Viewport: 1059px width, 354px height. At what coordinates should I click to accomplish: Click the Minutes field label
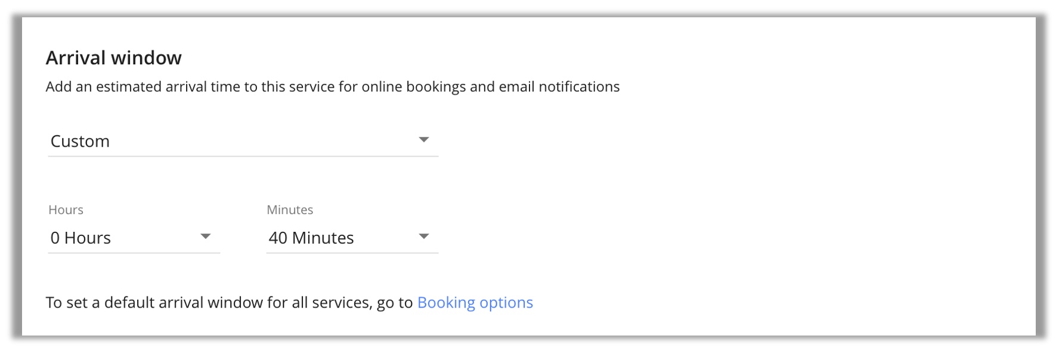click(x=290, y=210)
